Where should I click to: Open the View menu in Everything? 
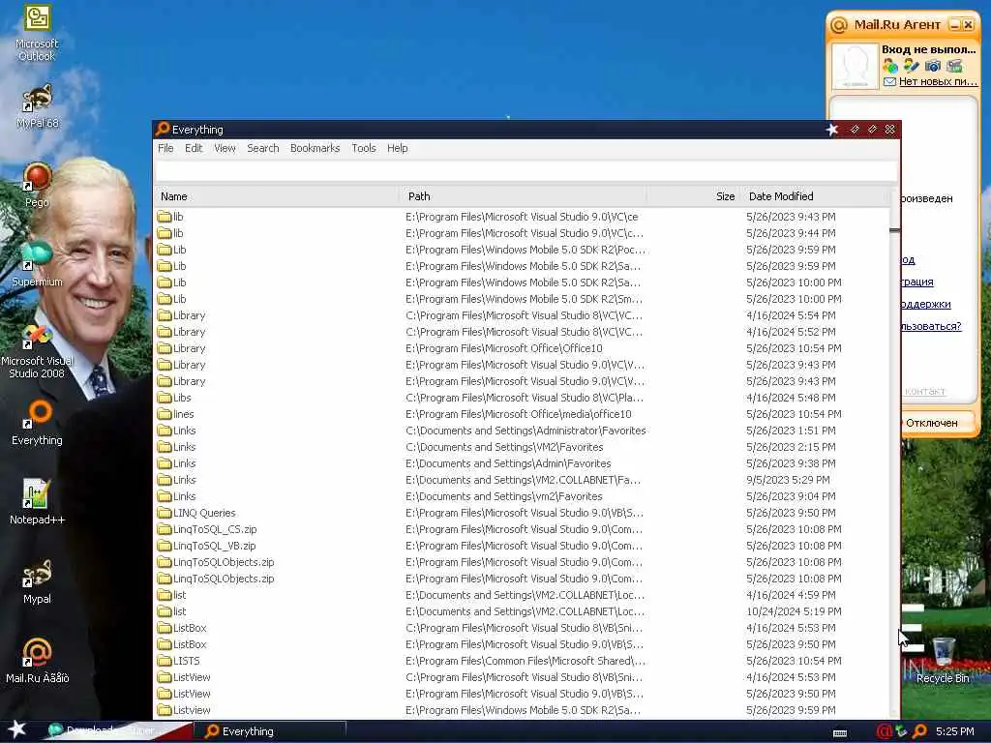point(225,148)
